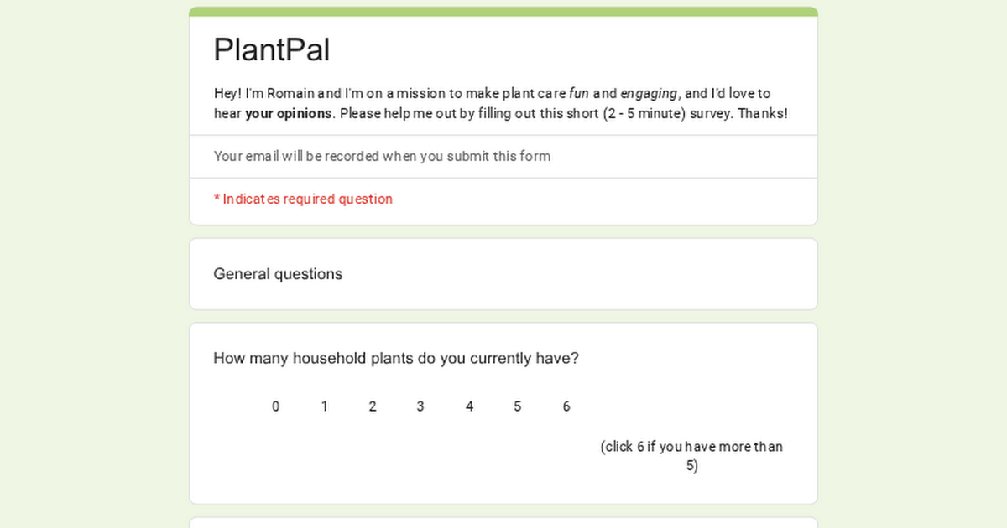Click the email will be recorded notice

[382, 156]
